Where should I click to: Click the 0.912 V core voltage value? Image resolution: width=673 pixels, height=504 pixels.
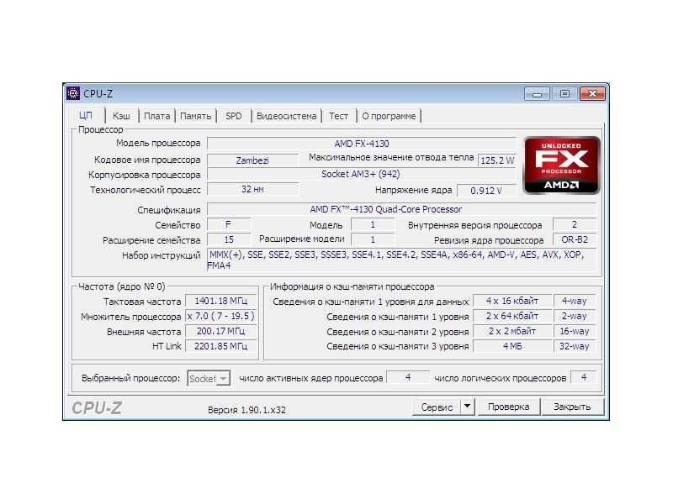pos(486,191)
